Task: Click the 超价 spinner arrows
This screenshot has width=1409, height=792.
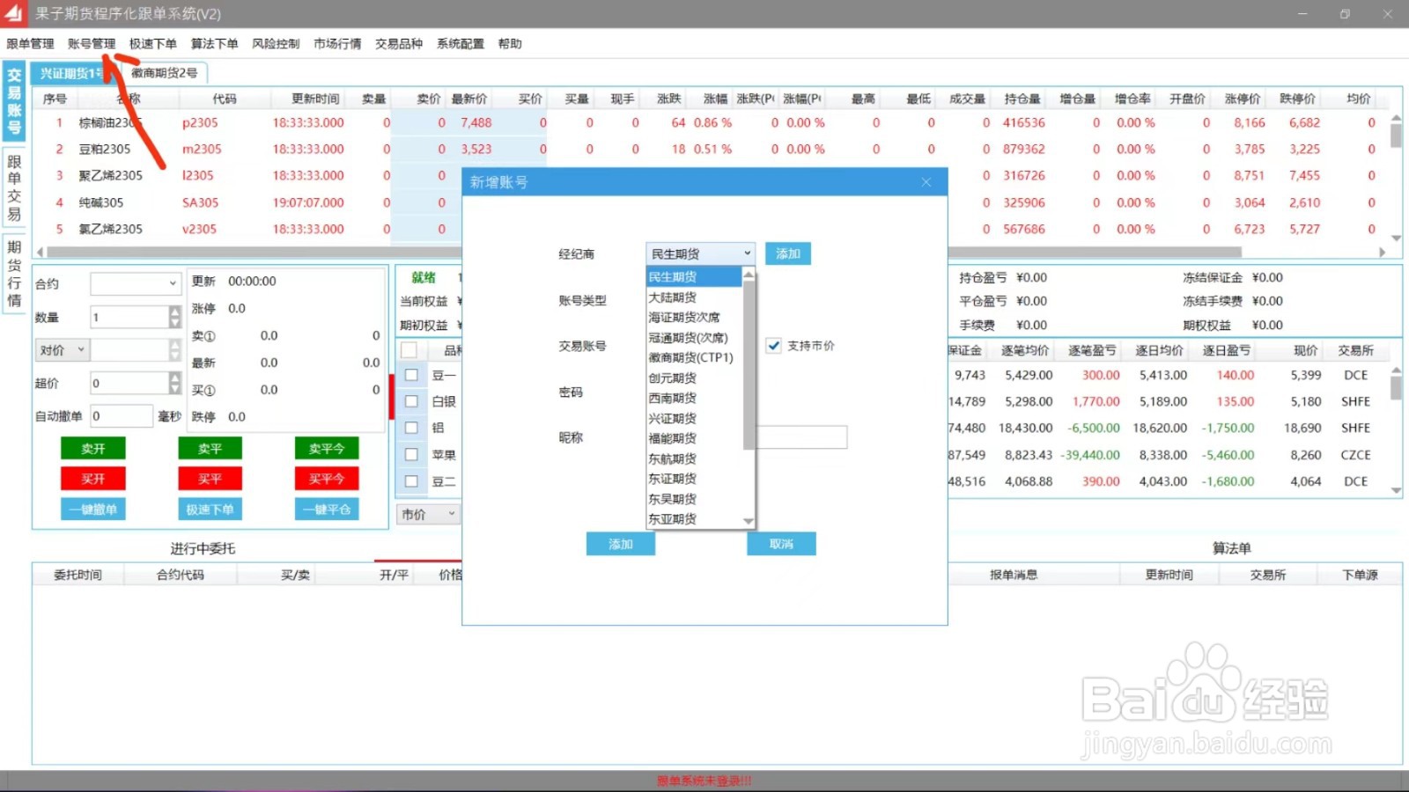Action: click(x=174, y=383)
